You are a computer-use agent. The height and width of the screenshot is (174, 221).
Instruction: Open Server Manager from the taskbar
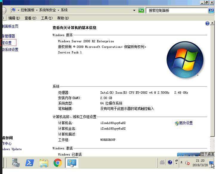point(16,163)
